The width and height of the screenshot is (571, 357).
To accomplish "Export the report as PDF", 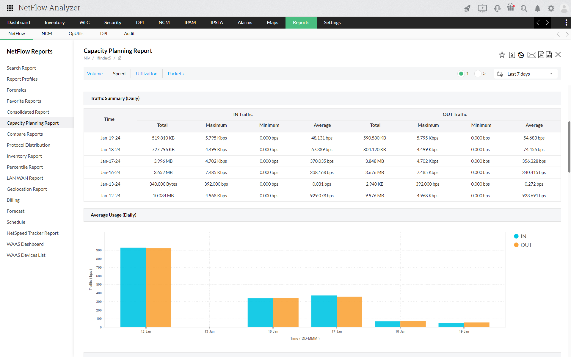I will 541,55.
